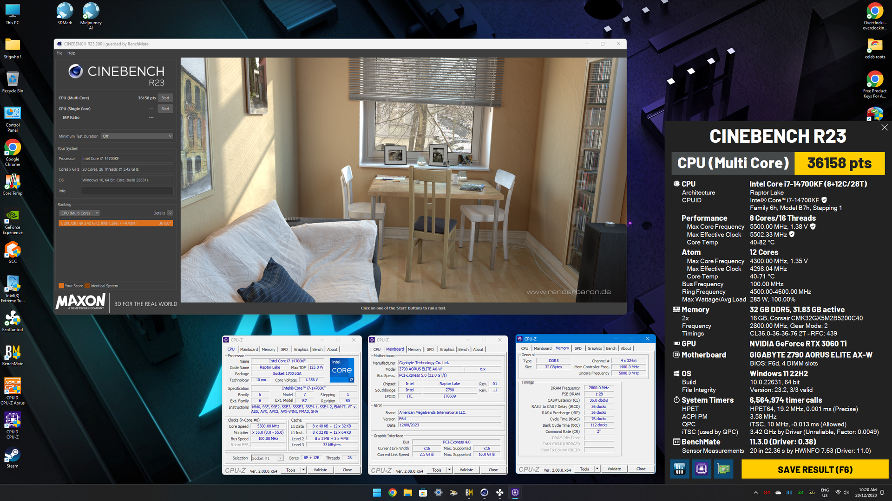The width and height of the screenshot is (892, 501).
Task: Show hidden tray icons chevron
Action: [x=756, y=493]
